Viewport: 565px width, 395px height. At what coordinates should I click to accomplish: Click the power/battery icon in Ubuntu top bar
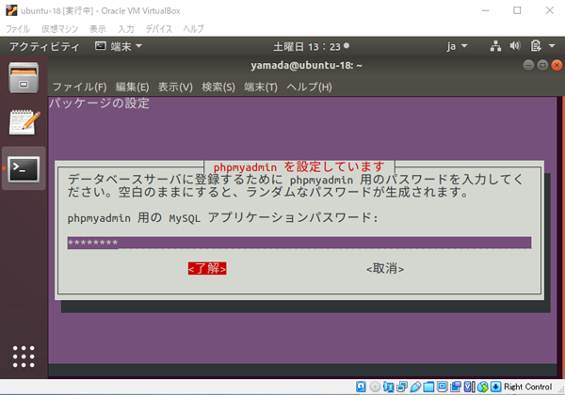click(x=536, y=46)
